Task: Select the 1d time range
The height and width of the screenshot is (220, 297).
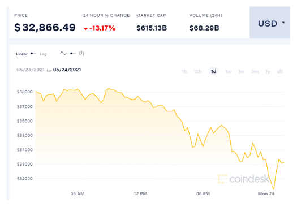Action: pyautogui.click(x=213, y=71)
